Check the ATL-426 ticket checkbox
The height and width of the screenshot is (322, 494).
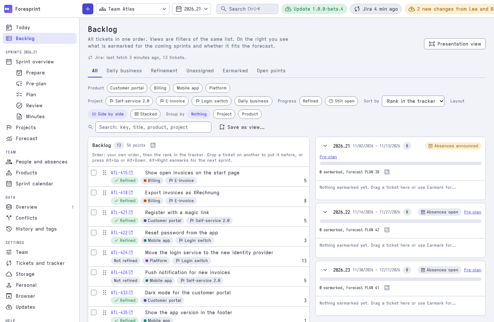94,272
